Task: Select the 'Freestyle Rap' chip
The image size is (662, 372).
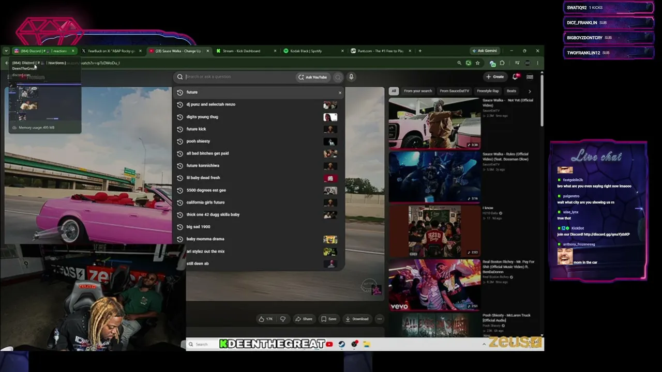Action: pyautogui.click(x=488, y=91)
